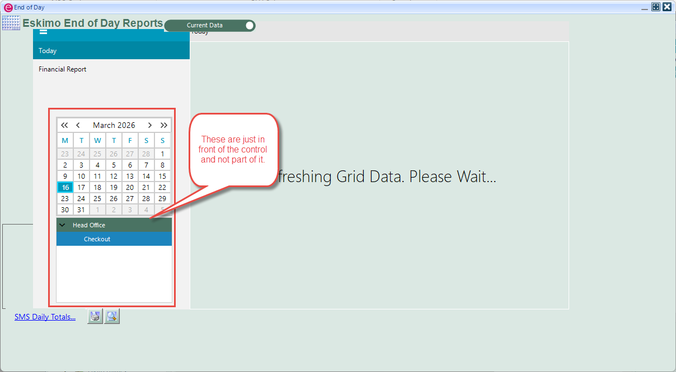Choose March 2 on the calendar

[x=65, y=165]
